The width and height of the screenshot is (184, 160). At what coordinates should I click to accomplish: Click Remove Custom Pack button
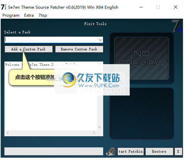click(x=79, y=49)
